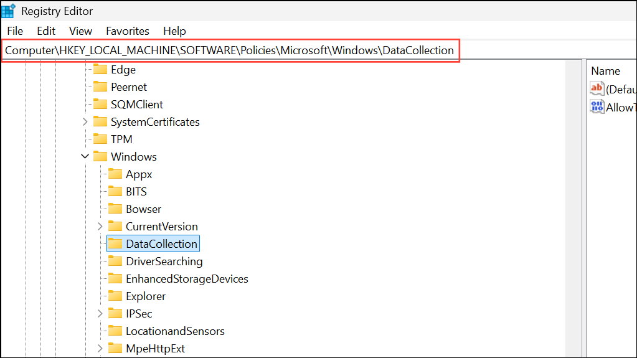Select the Windows key label
The width and height of the screenshot is (637, 358).
134,158
